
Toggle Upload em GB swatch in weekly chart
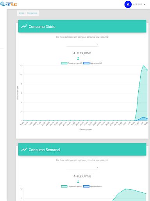click(x=86, y=186)
